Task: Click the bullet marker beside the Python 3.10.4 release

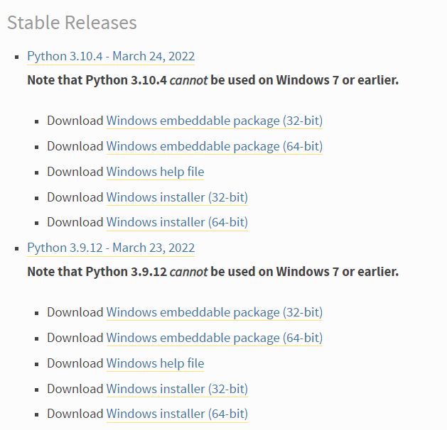Action: (x=17, y=57)
